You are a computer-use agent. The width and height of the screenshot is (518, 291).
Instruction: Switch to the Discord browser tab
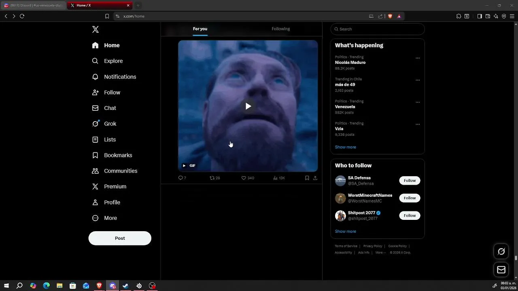pyautogui.click(x=33, y=5)
